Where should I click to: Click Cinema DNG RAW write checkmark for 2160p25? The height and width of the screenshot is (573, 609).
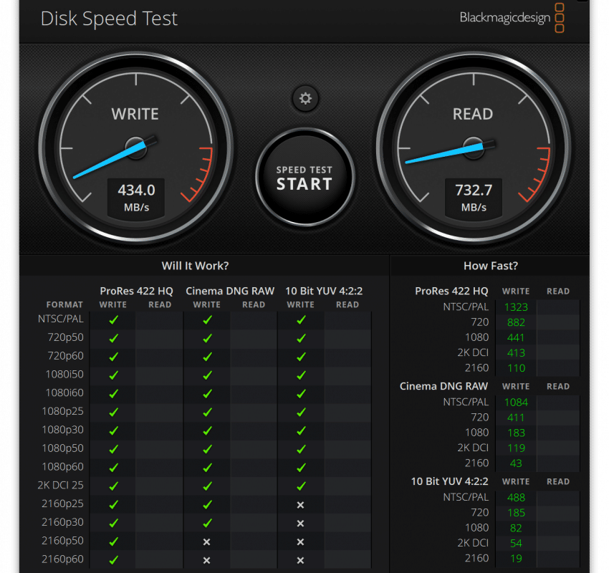click(207, 505)
